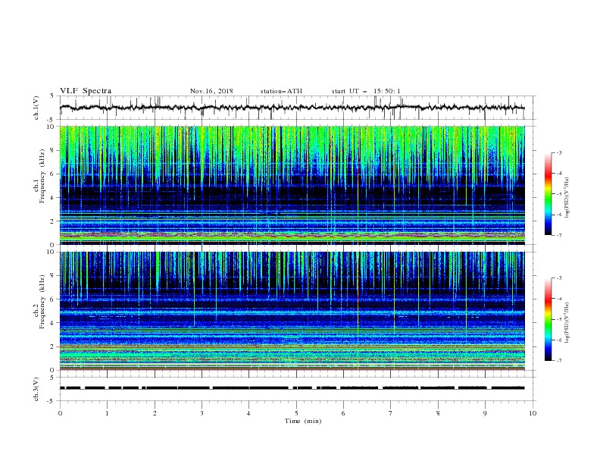This screenshot has height=464, width=600.
Task: Click time axis tick label "3"
Action: tap(202, 413)
